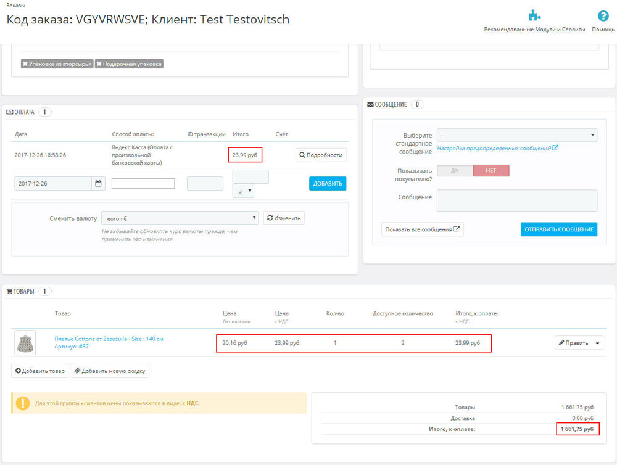Click Добавить новую скидку button
The image size is (617, 465).
coord(109,371)
